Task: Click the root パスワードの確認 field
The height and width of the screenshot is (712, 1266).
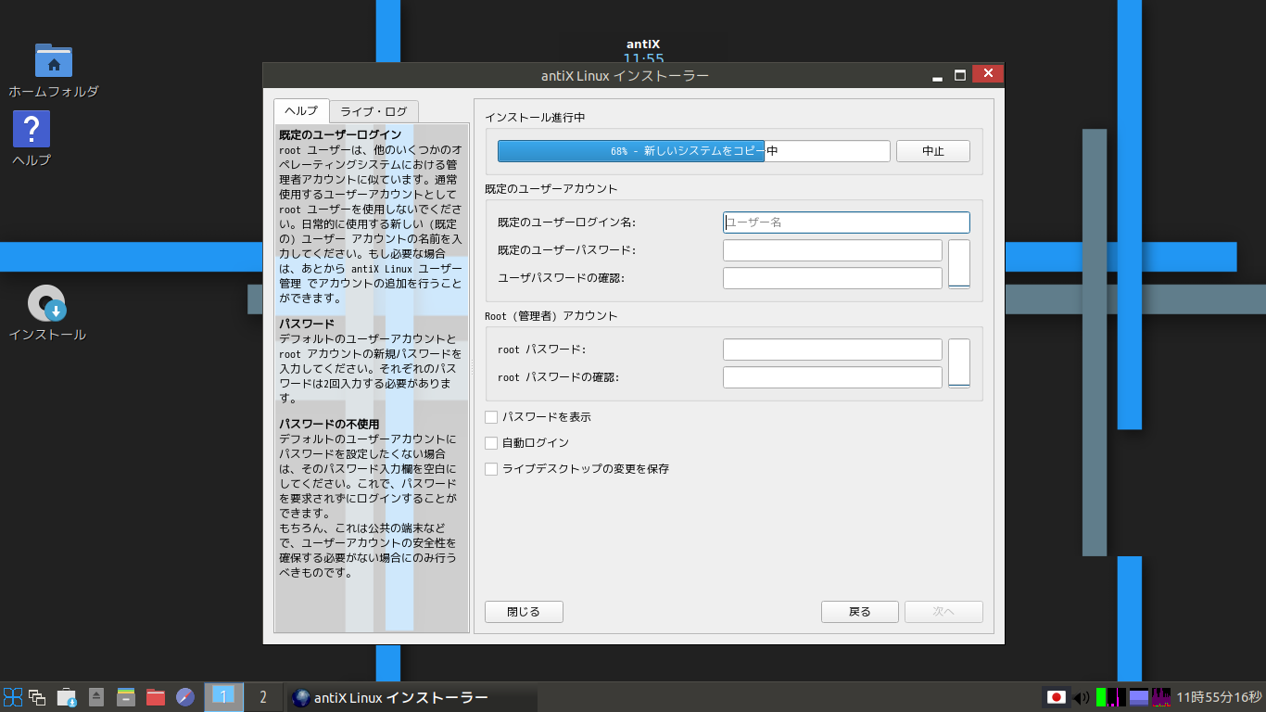Action: pos(832,377)
